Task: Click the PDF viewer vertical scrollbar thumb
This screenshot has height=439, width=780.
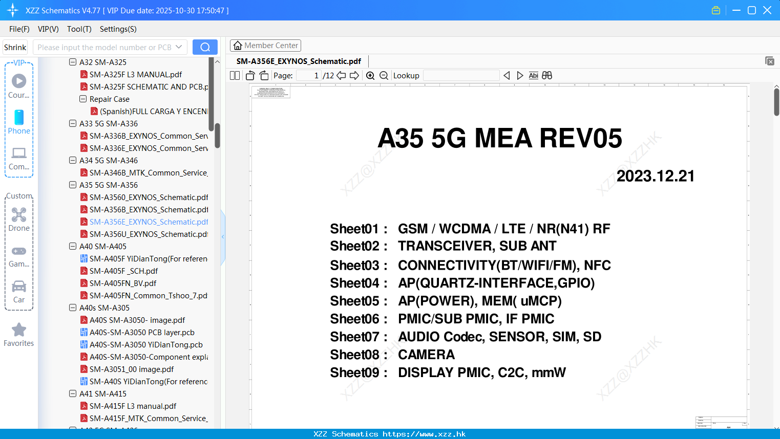Action: pos(776,101)
